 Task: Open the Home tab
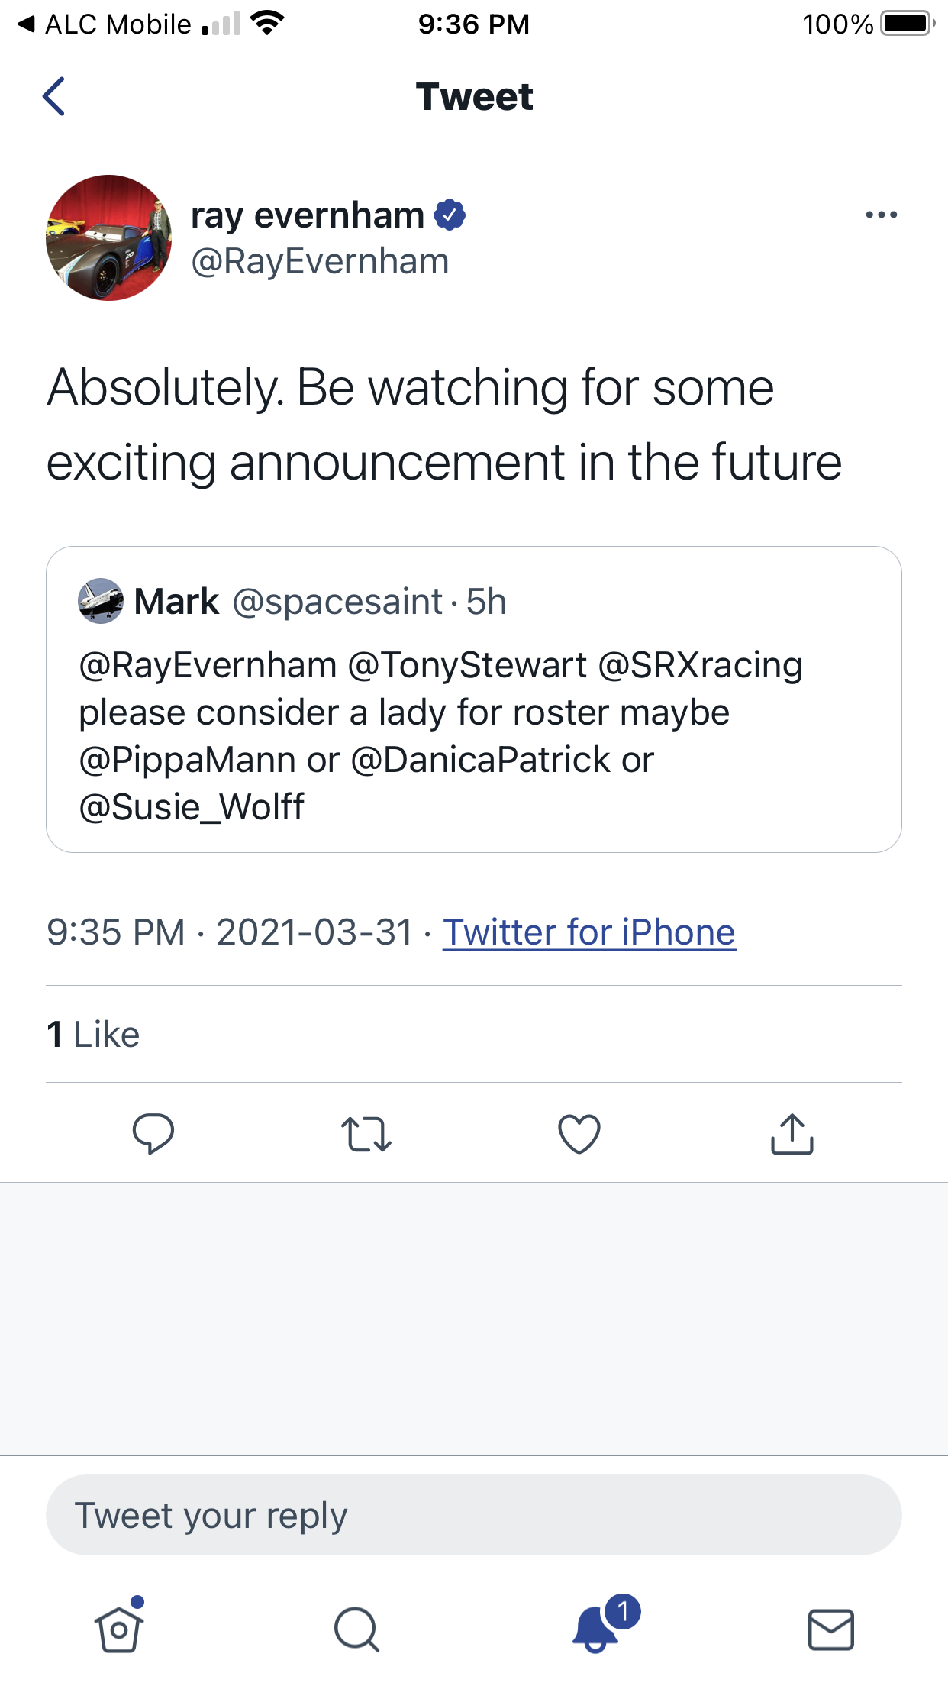(119, 1629)
